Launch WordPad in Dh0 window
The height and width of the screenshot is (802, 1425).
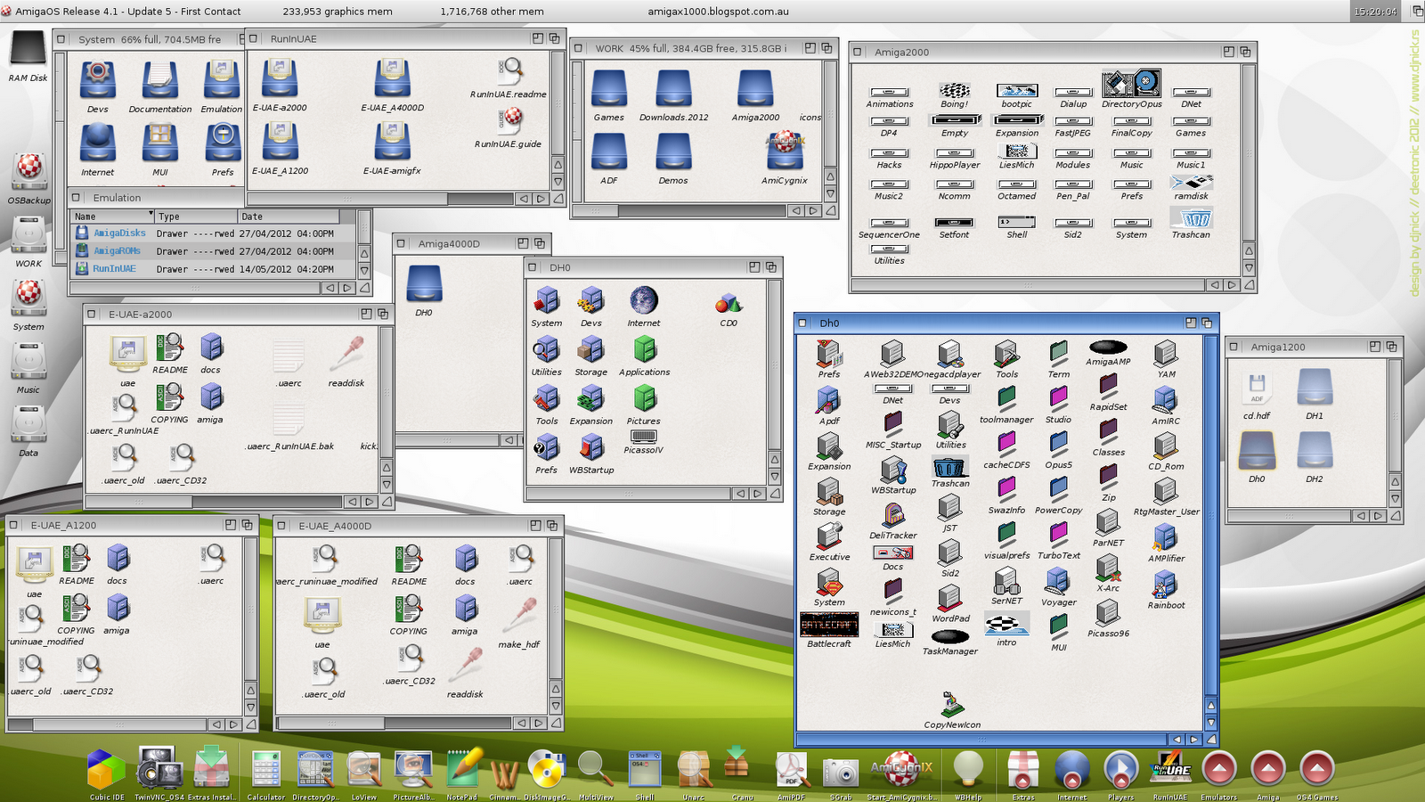click(950, 598)
